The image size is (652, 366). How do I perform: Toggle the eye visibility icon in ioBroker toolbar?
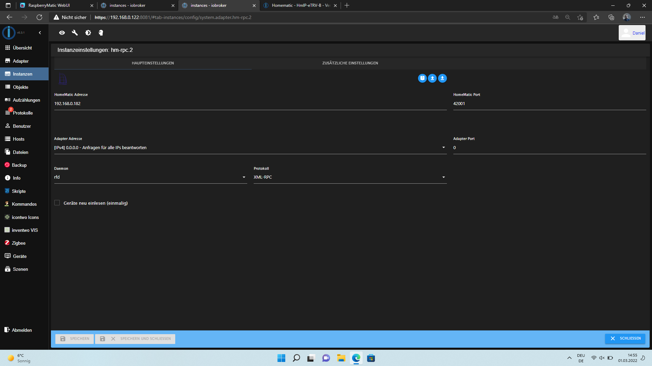(x=62, y=33)
